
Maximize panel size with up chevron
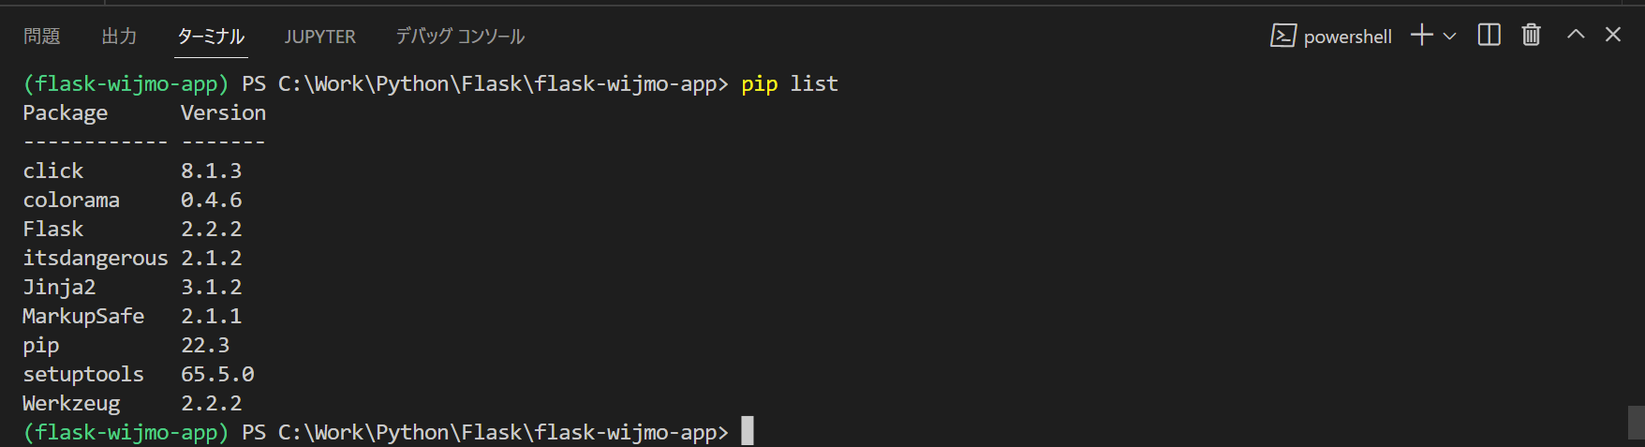point(1576,35)
